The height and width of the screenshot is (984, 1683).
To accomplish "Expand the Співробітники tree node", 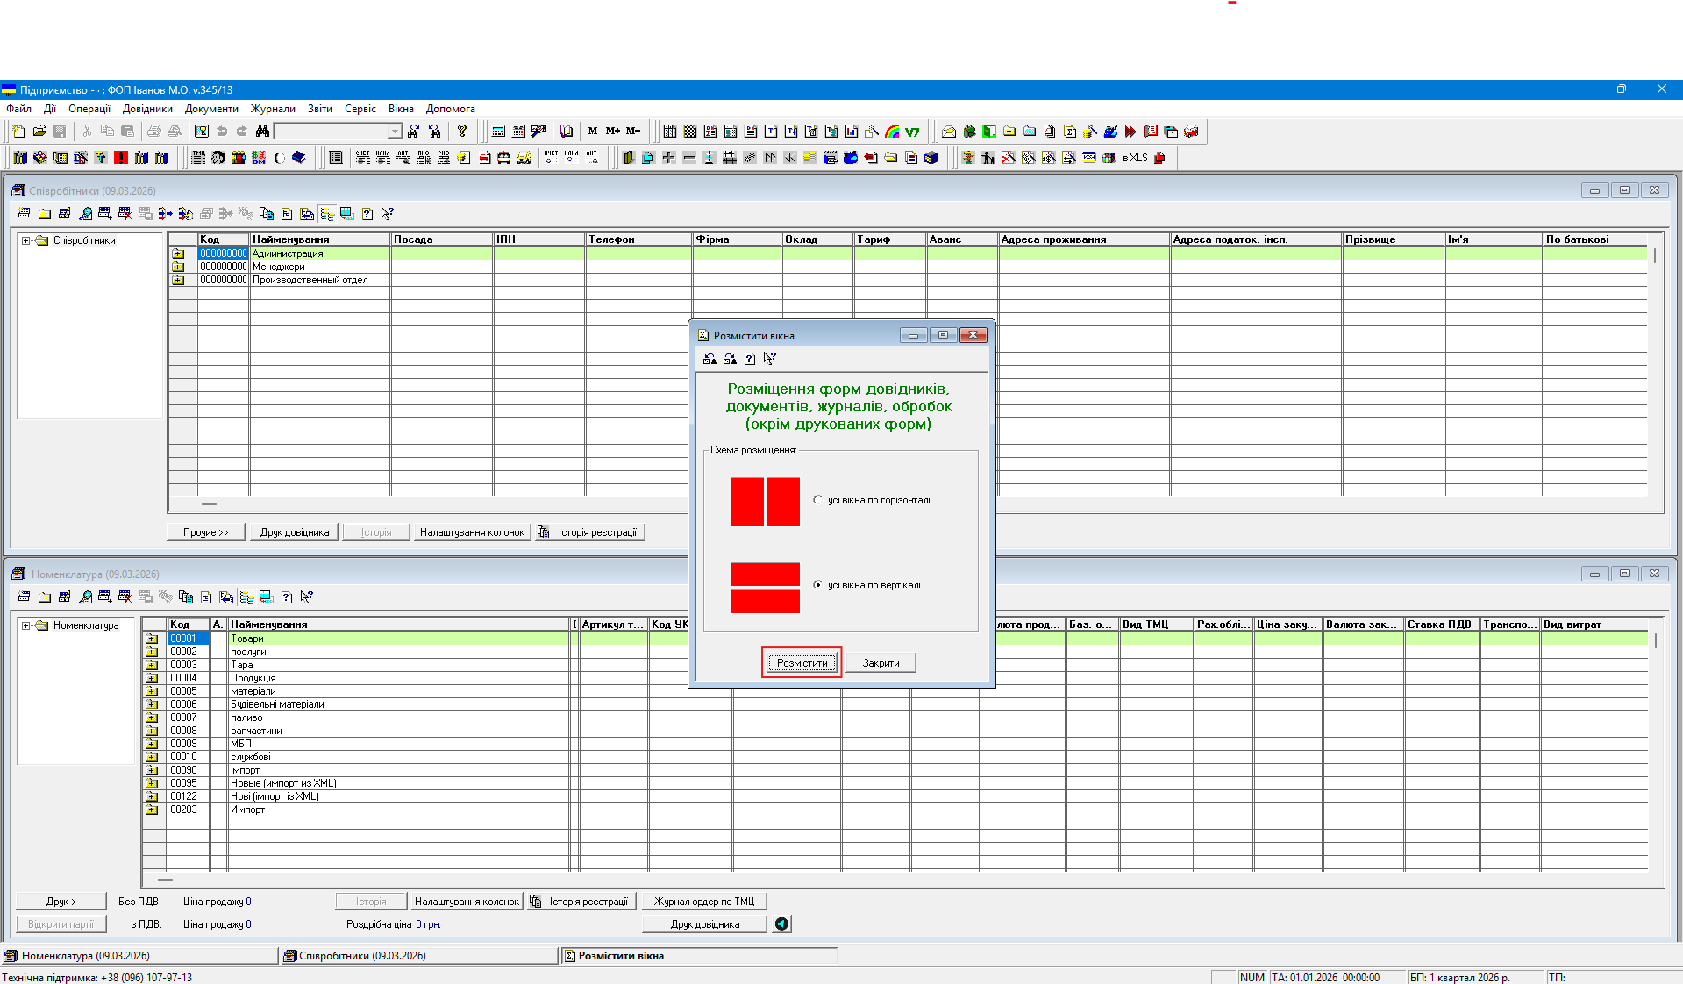I will 26,240.
